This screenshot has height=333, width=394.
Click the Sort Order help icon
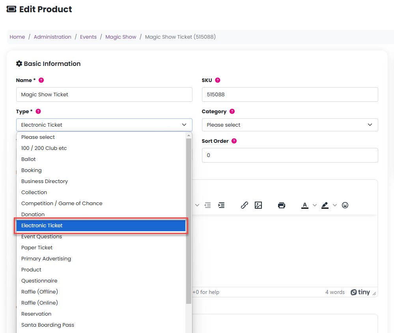pyautogui.click(x=234, y=141)
